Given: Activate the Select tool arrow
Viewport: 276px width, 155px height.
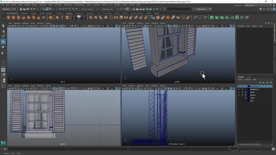Looking at the screenshot, I should tap(3, 26).
